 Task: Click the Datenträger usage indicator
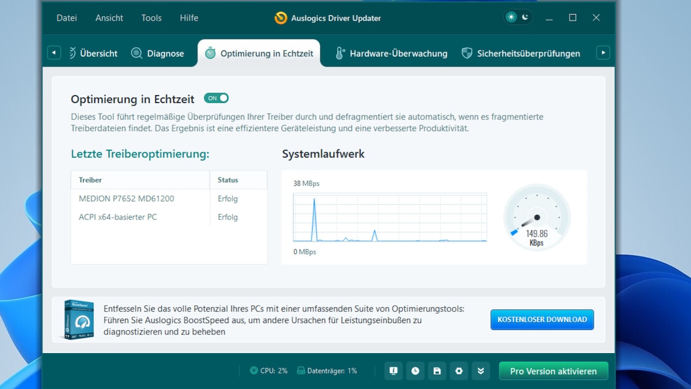[327, 371]
